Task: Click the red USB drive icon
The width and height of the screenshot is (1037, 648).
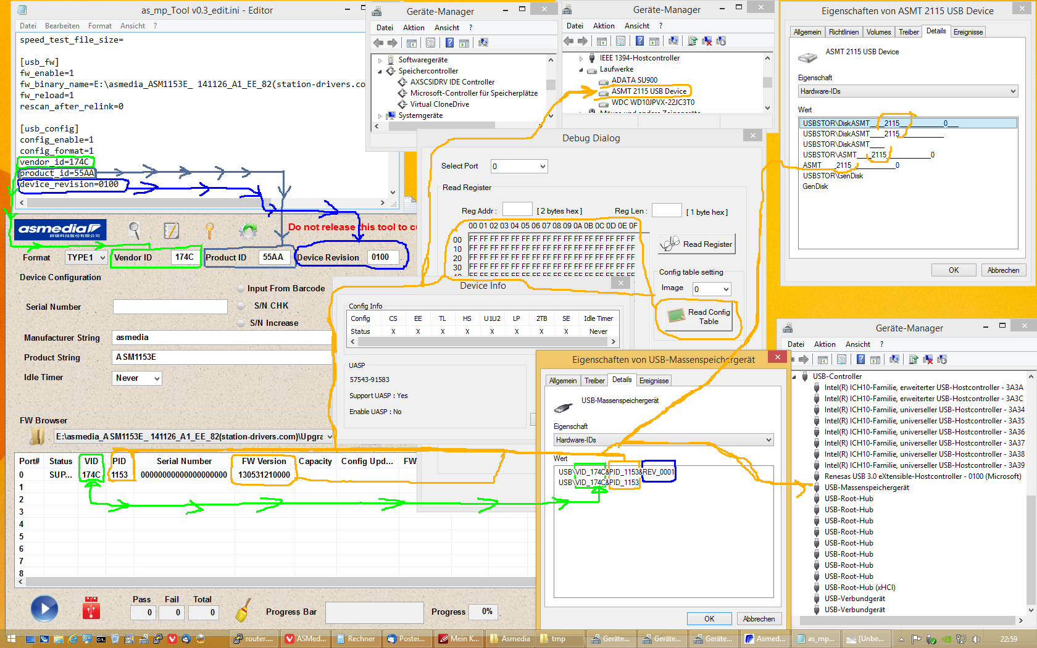Action: coord(91,608)
